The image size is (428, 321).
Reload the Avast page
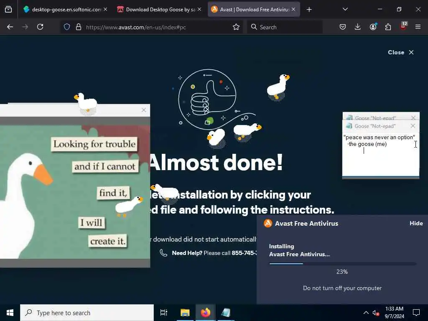pos(40,27)
